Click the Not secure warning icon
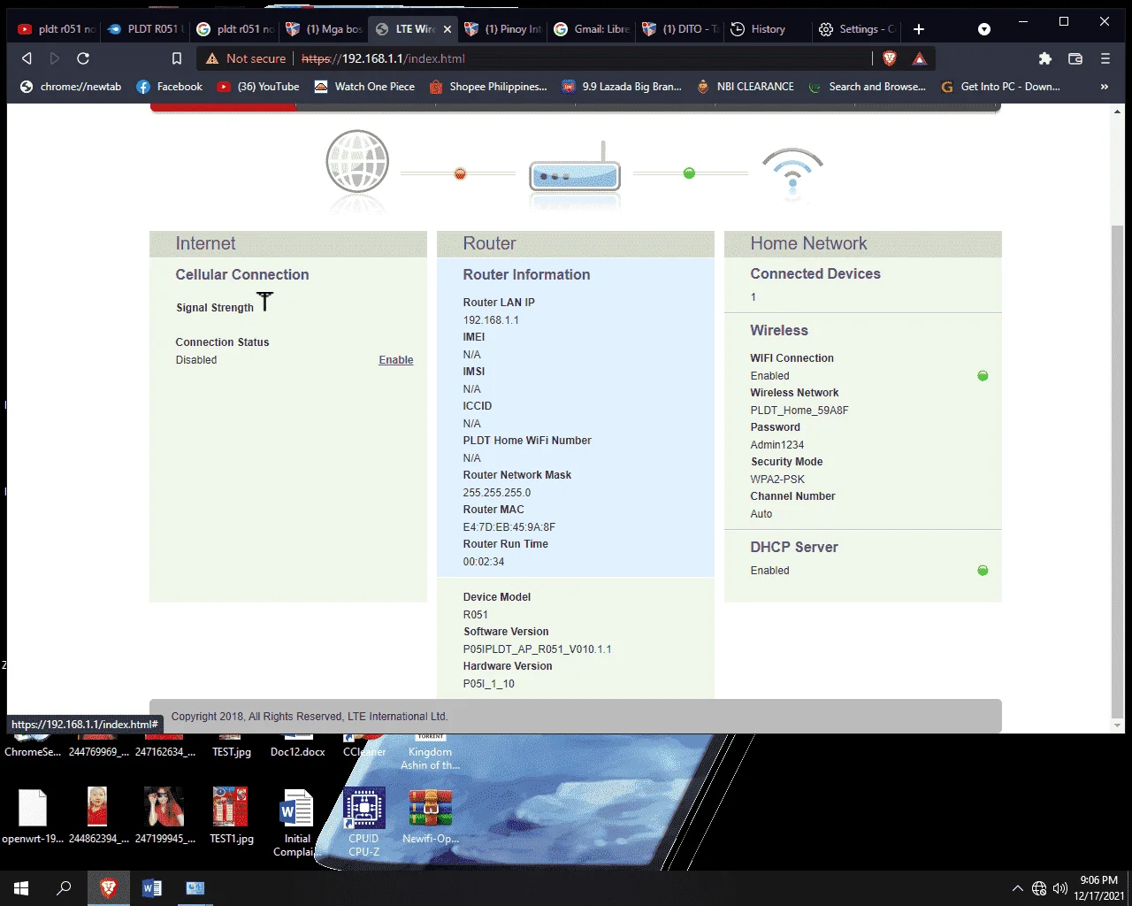This screenshot has height=906, width=1132. click(x=211, y=58)
